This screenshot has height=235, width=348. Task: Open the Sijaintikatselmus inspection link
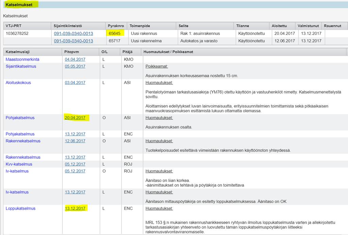21,66
